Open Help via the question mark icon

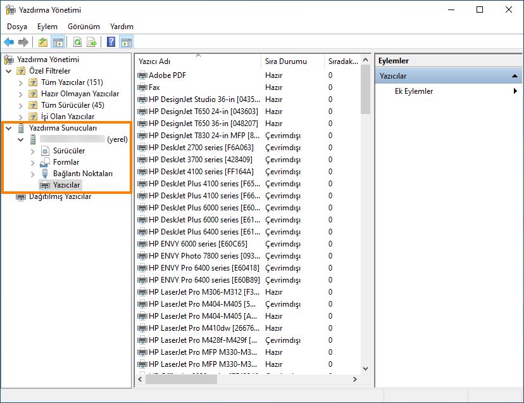(111, 42)
